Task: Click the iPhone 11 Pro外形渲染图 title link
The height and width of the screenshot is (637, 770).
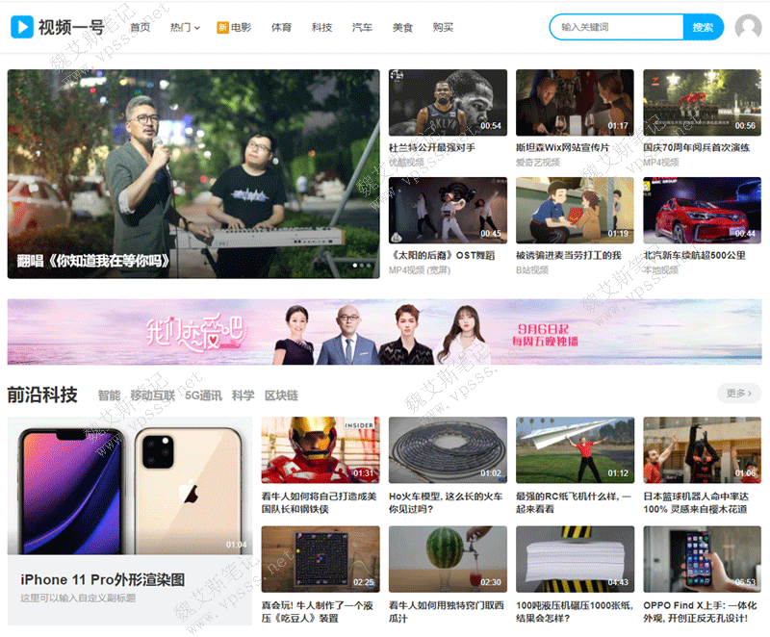Action: pyautogui.click(x=103, y=579)
